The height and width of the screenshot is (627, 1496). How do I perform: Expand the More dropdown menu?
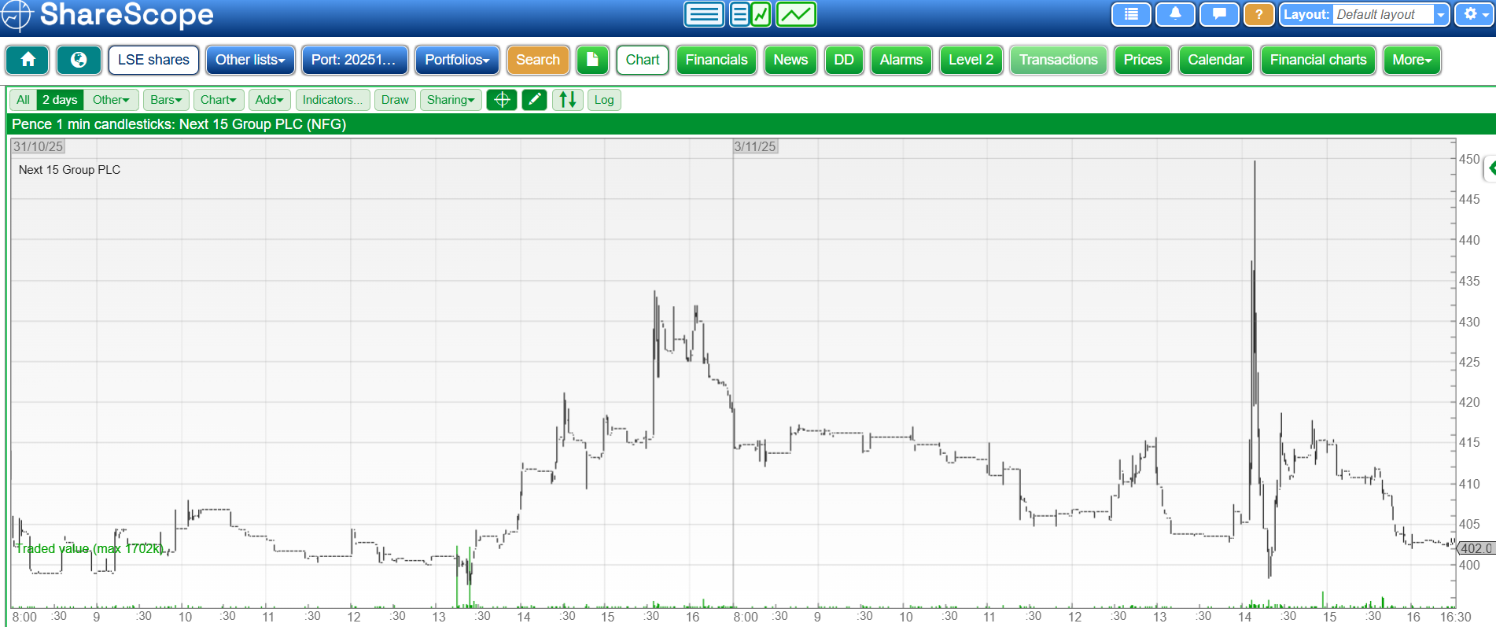[1412, 60]
